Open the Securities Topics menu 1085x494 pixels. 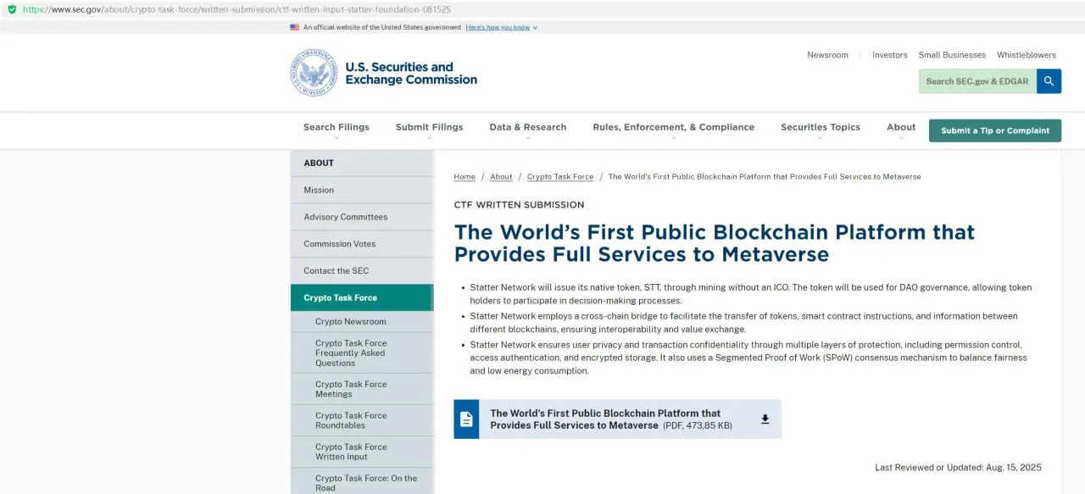click(x=821, y=127)
